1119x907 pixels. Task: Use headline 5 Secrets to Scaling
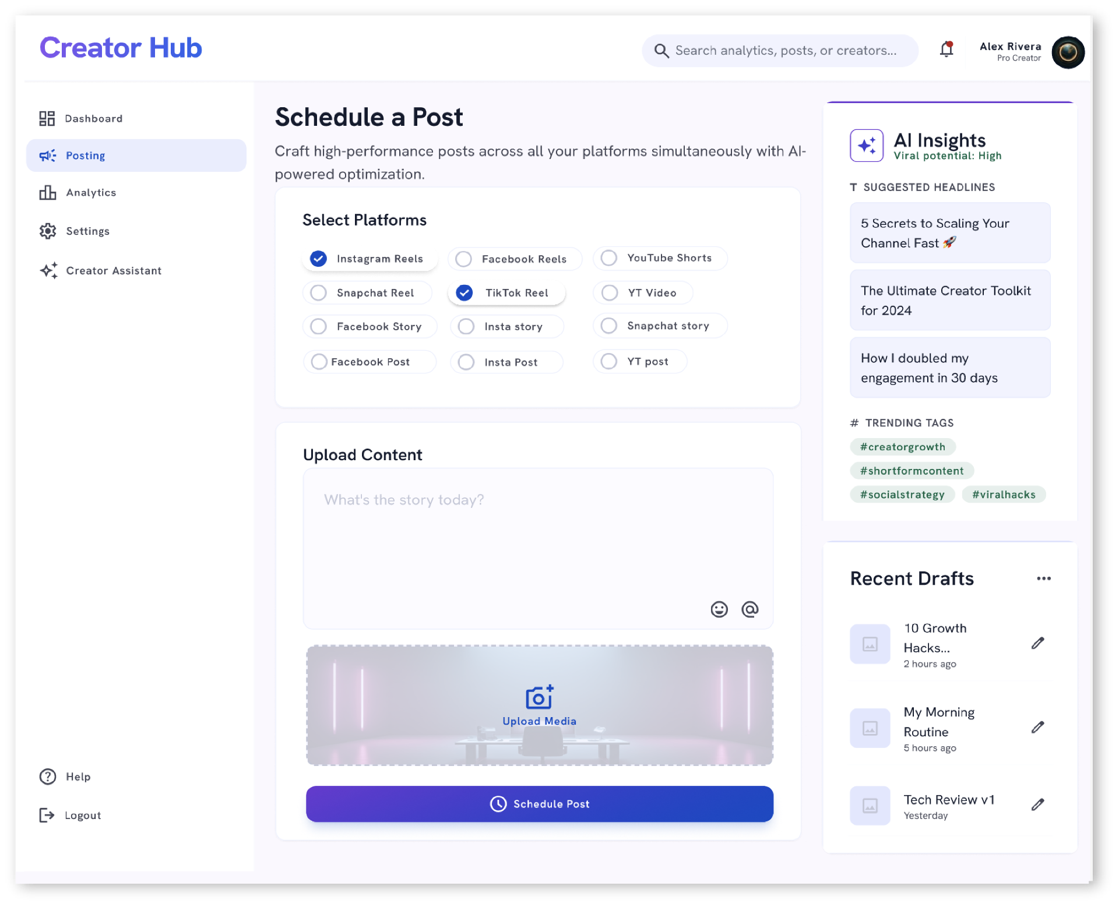(x=950, y=233)
